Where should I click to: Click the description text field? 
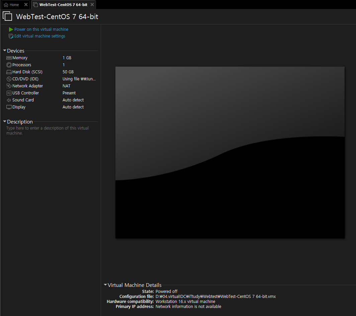[x=48, y=131]
